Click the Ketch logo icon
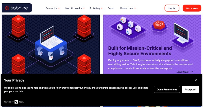Image resolution: width=203 pixels, height=107 pixels. [x=16, y=102]
